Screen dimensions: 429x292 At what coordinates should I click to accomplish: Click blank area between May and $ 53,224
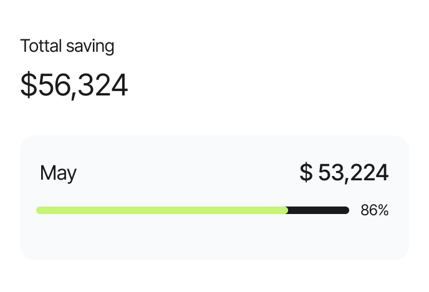coord(187,173)
